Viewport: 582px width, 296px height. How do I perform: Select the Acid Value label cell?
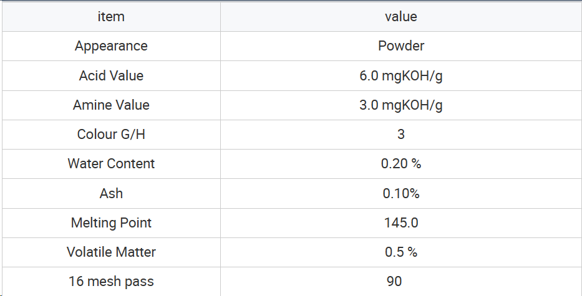click(x=111, y=75)
